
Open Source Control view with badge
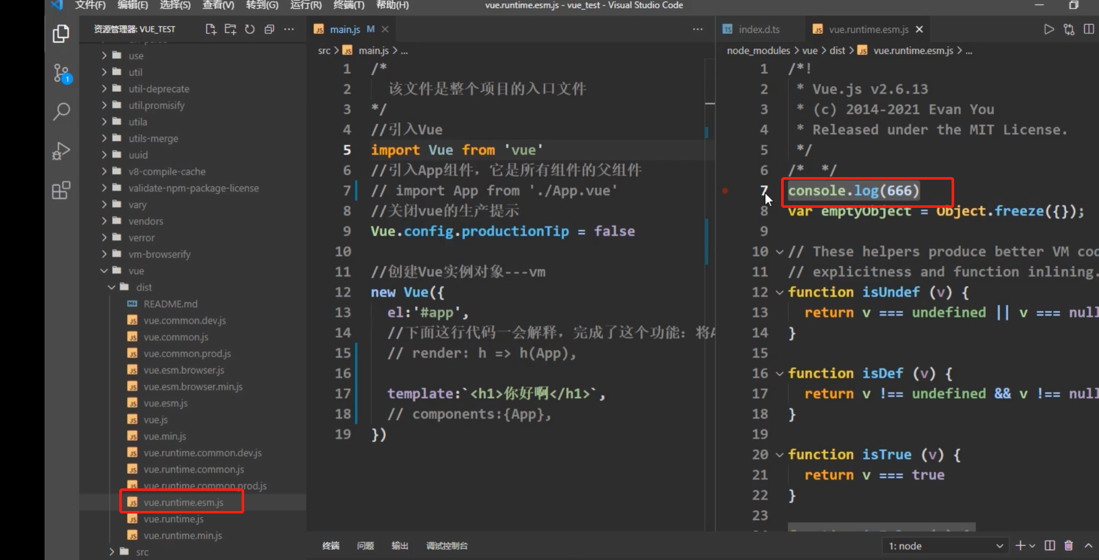(62, 73)
